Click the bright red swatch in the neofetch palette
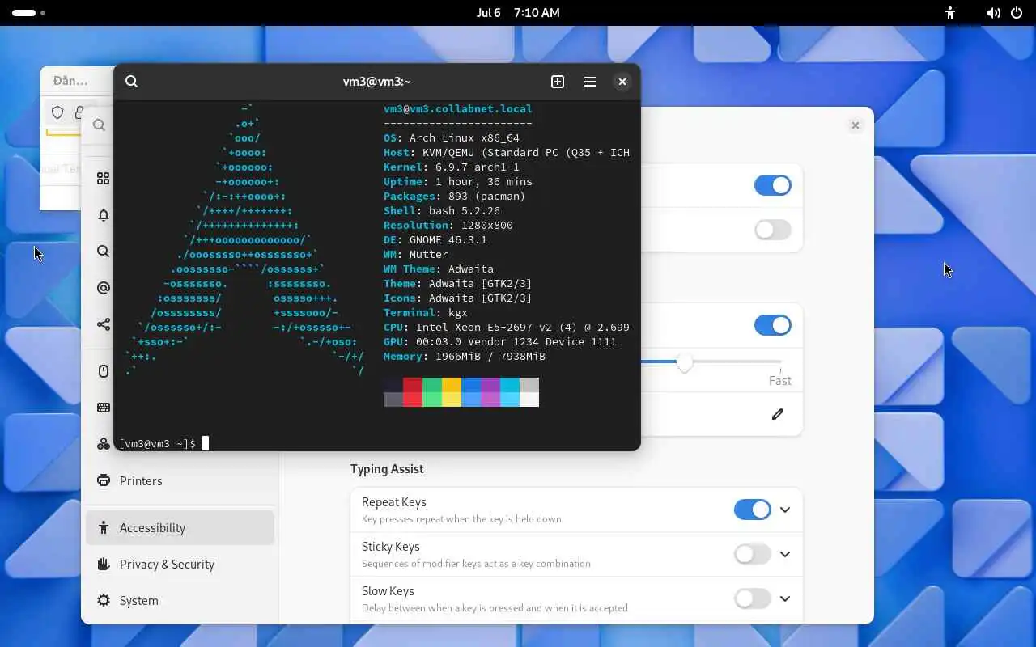This screenshot has width=1036, height=647. tap(413, 399)
